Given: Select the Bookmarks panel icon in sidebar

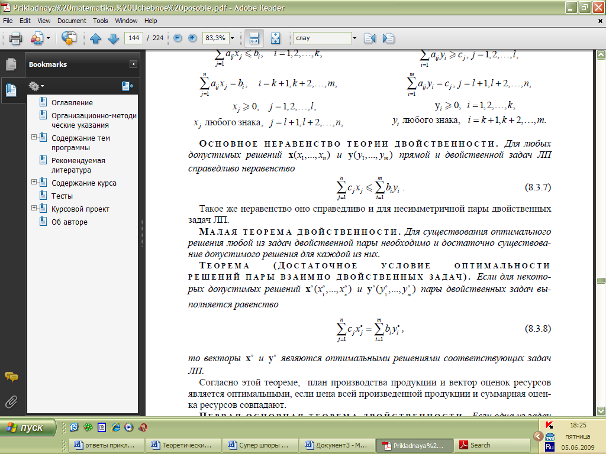Looking at the screenshot, I should click(11, 90).
